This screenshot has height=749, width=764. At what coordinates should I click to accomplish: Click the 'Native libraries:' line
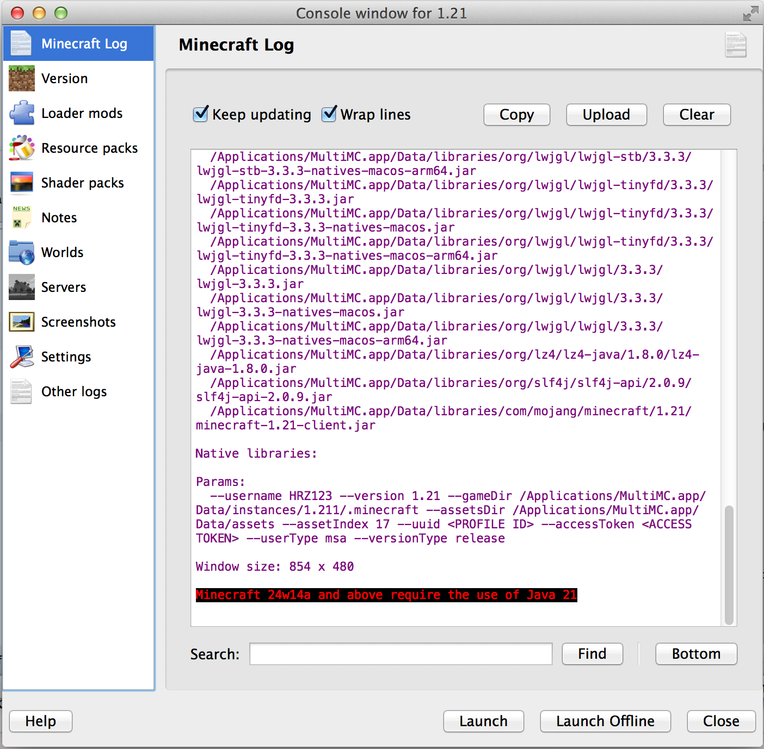coord(256,453)
